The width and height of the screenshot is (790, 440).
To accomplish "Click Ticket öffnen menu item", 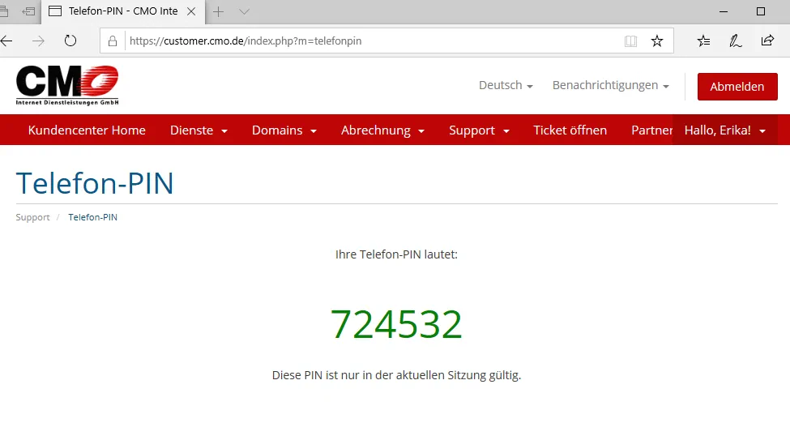I will (570, 130).
